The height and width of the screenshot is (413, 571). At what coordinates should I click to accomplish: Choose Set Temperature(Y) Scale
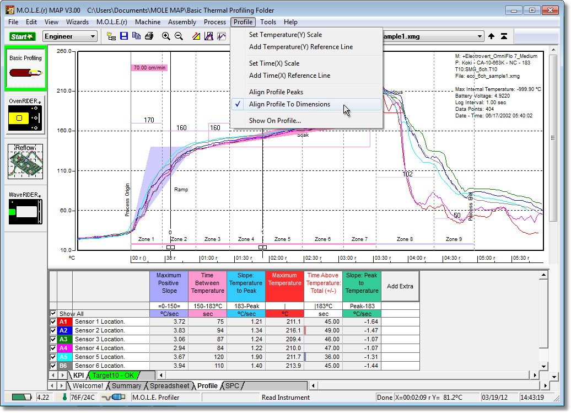pyautogui.click(x=306, y=35)
